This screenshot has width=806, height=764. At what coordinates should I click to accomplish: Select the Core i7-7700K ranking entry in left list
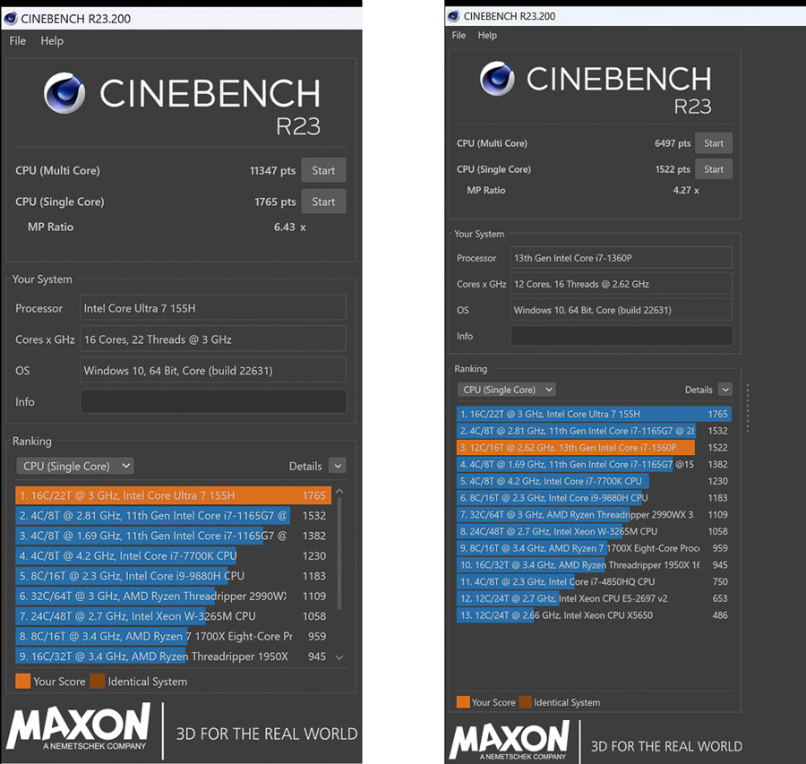pyautogui.click(x=173, y=556)
